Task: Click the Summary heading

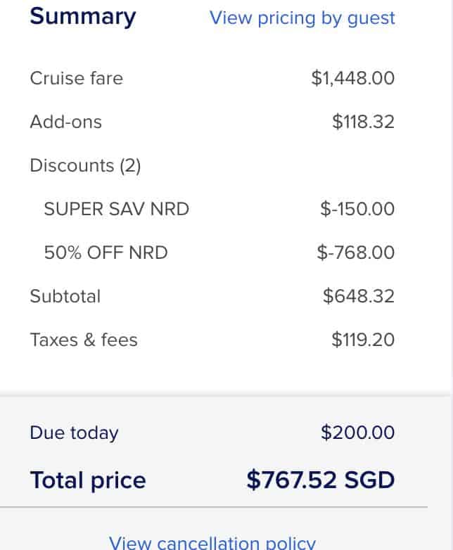Action: tap(82, 16)
